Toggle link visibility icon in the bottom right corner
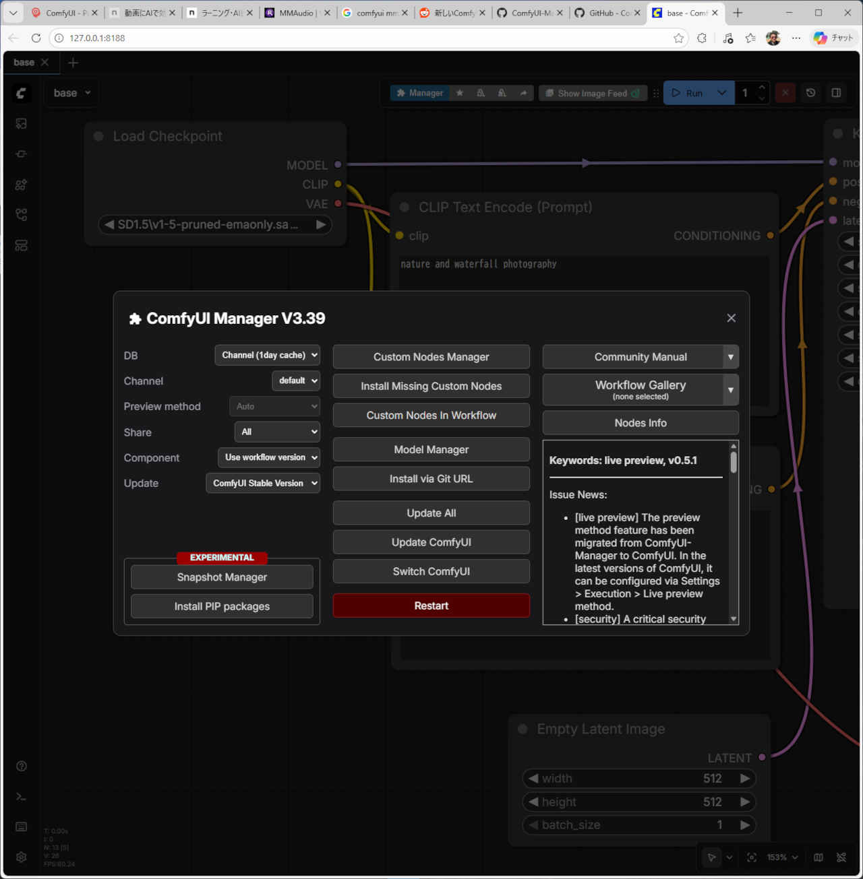This screenshot has height=879, width=863. (x=841, y=857)
